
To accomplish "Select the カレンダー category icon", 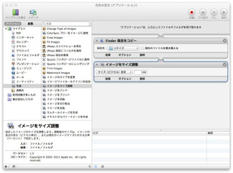I will 14,42.
